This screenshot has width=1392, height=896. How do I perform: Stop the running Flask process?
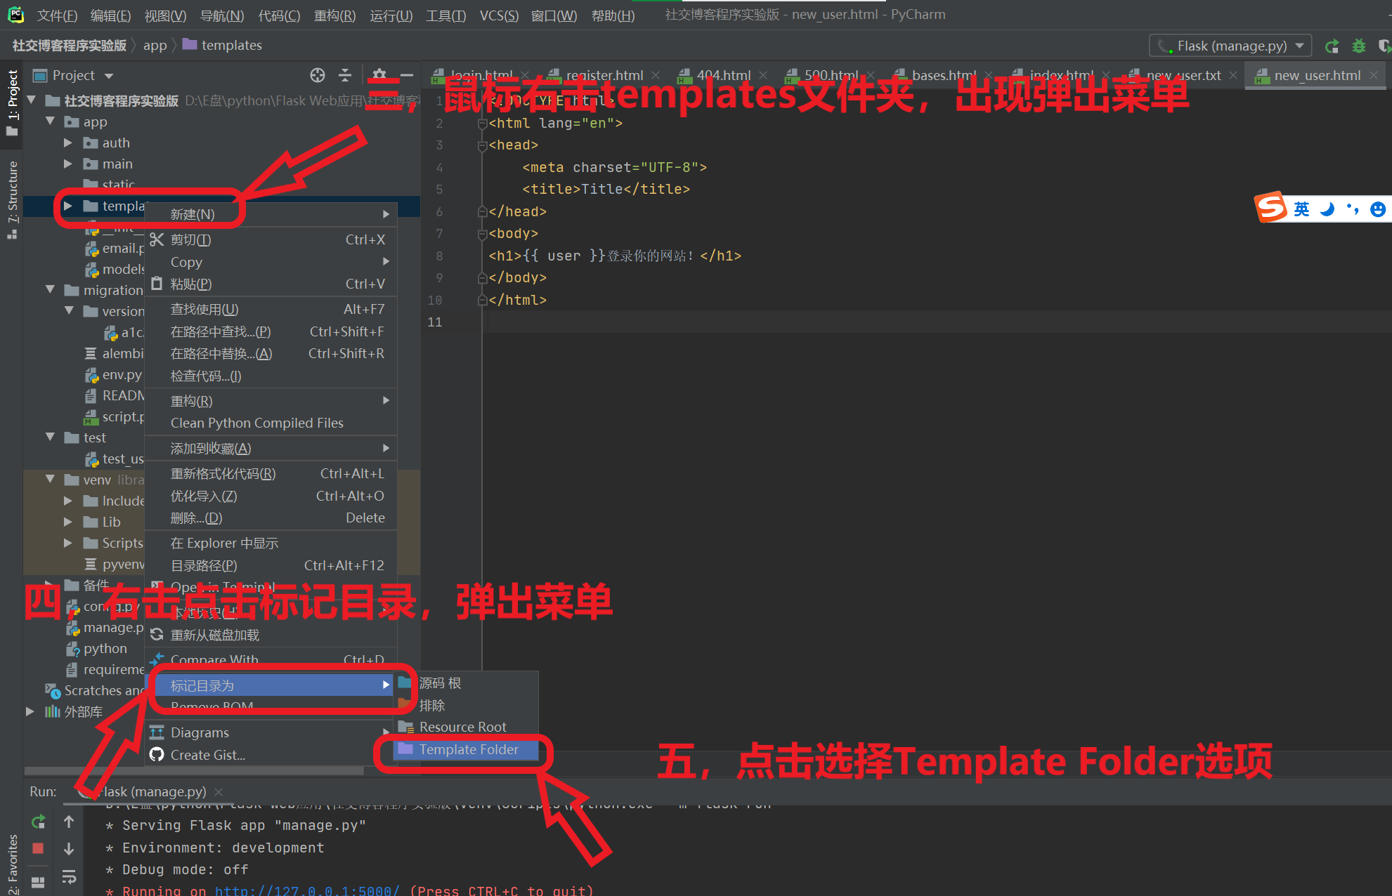[37, 848]
